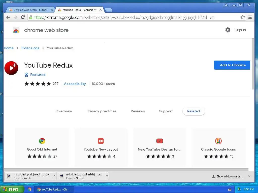Click the system tray icon left of clock
Screen dimensions: 258x193
(x=239, y=189)
